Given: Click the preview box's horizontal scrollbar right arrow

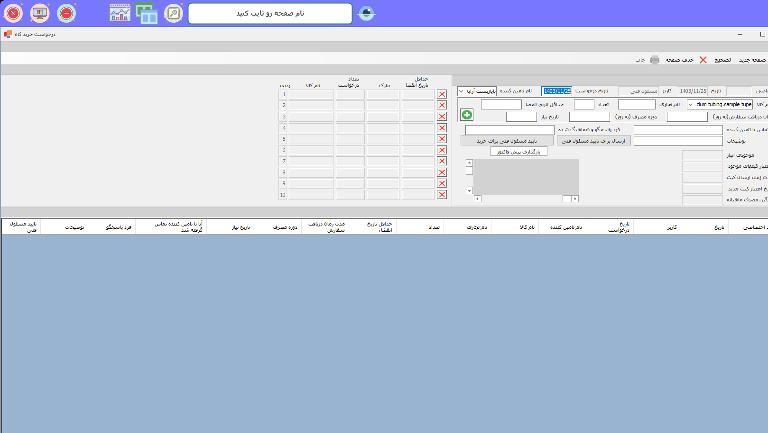Looking at the screenshot, I should coord(575,199).
